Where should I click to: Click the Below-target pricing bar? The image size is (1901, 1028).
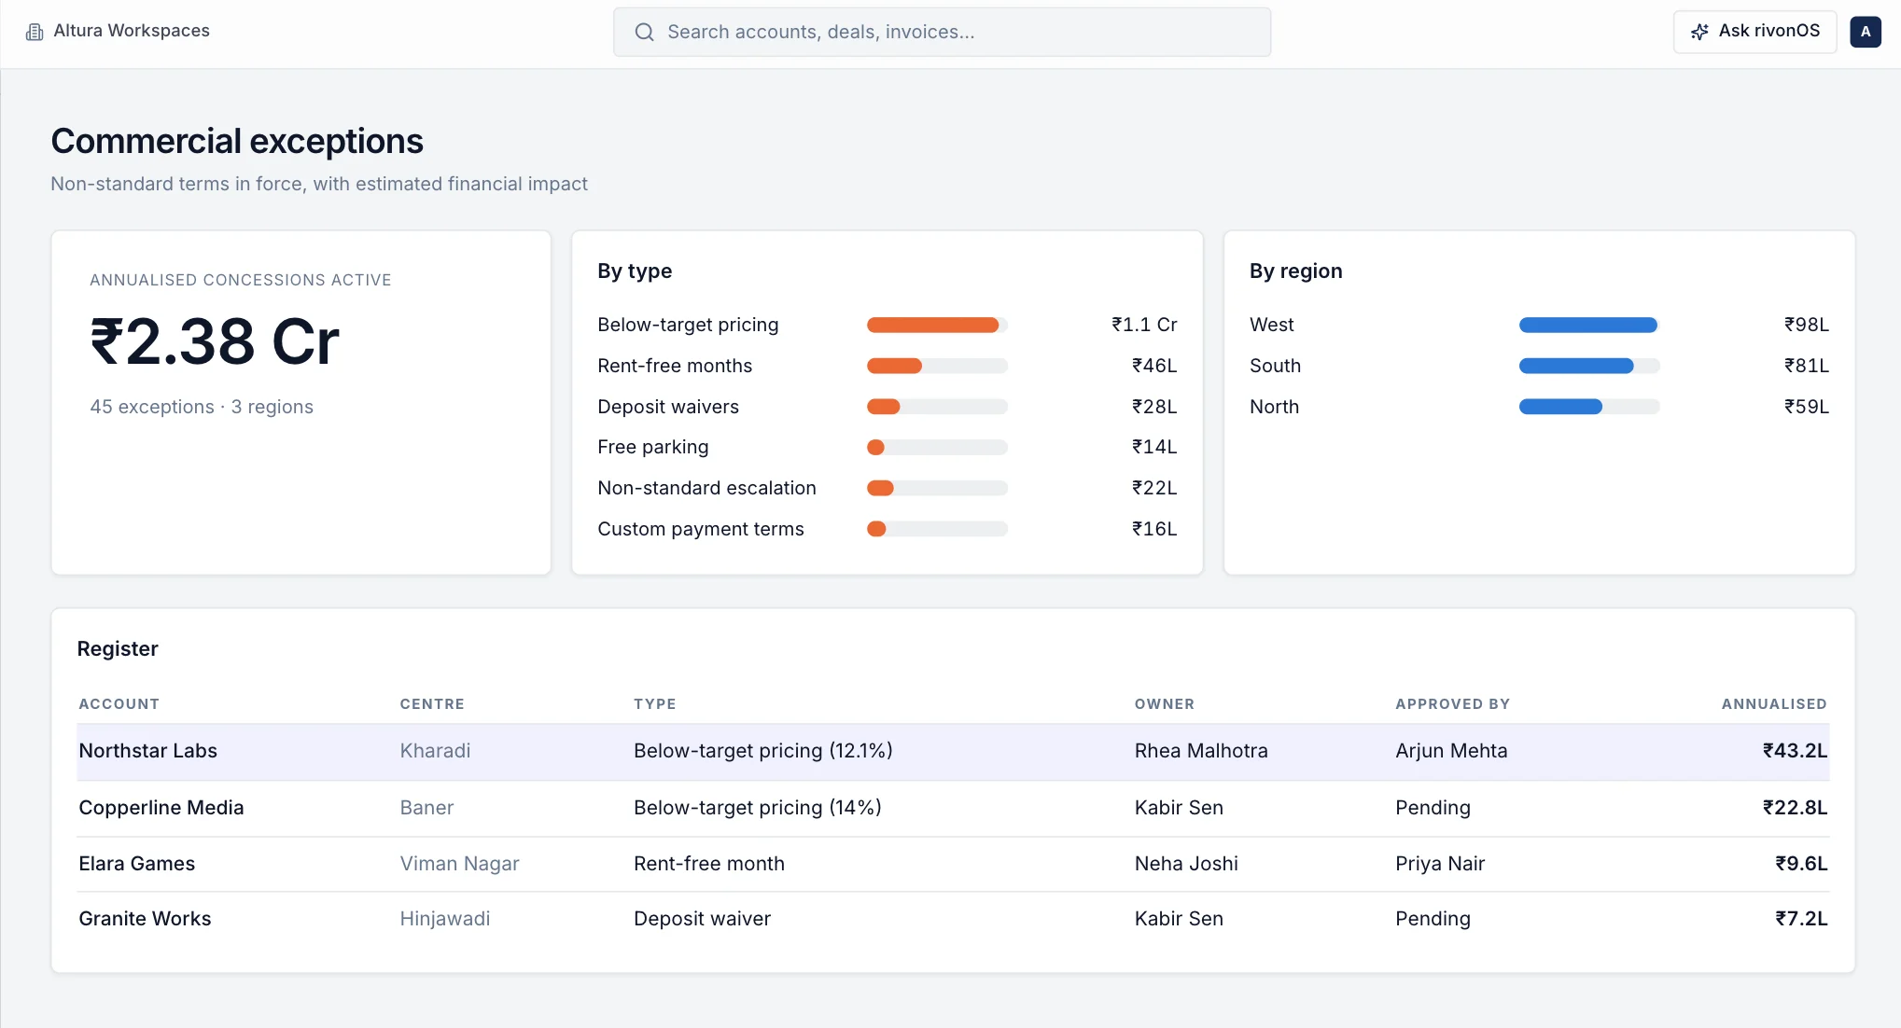(937, 325)
